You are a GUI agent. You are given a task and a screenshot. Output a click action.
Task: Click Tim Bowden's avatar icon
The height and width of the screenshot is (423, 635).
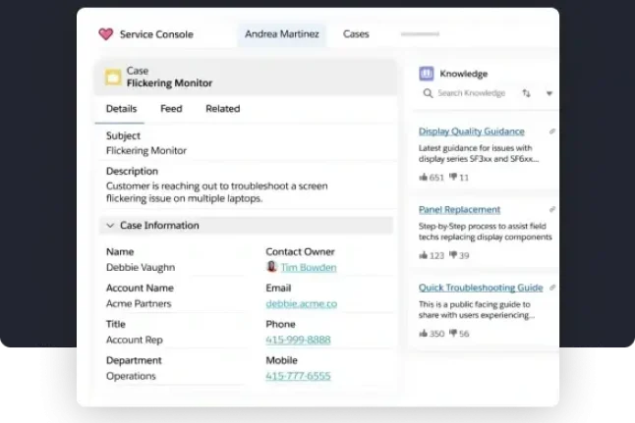click(271, 267)
